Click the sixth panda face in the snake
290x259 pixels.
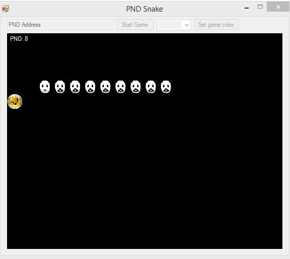121,87
